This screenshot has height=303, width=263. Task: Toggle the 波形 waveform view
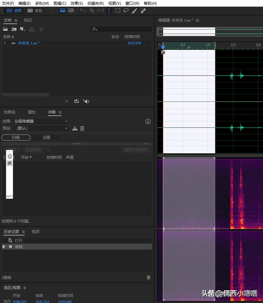point(14,11)
